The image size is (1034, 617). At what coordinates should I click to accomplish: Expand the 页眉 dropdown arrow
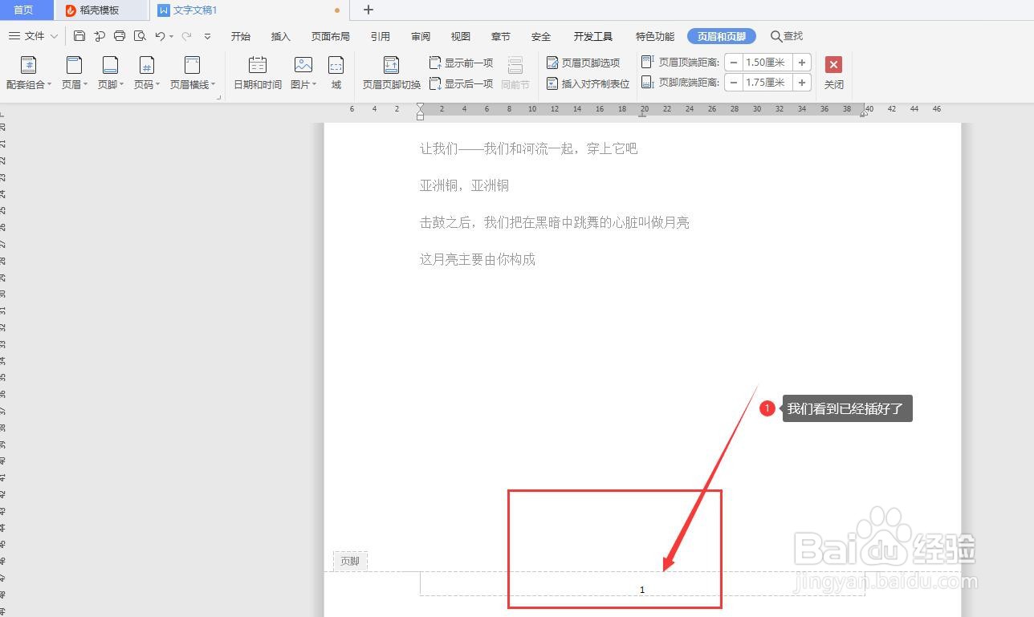tap(85, 85)
